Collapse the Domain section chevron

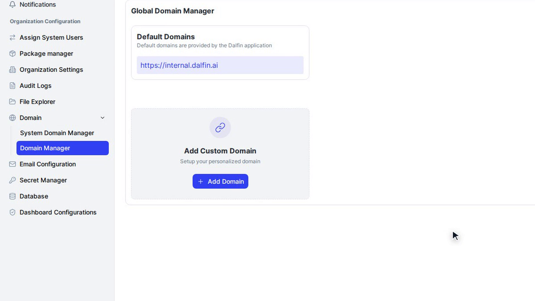click(x=103, y=118)
